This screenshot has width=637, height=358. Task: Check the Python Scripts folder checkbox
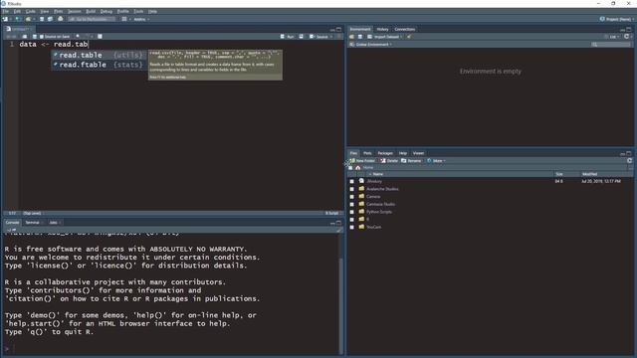(351, 212)
